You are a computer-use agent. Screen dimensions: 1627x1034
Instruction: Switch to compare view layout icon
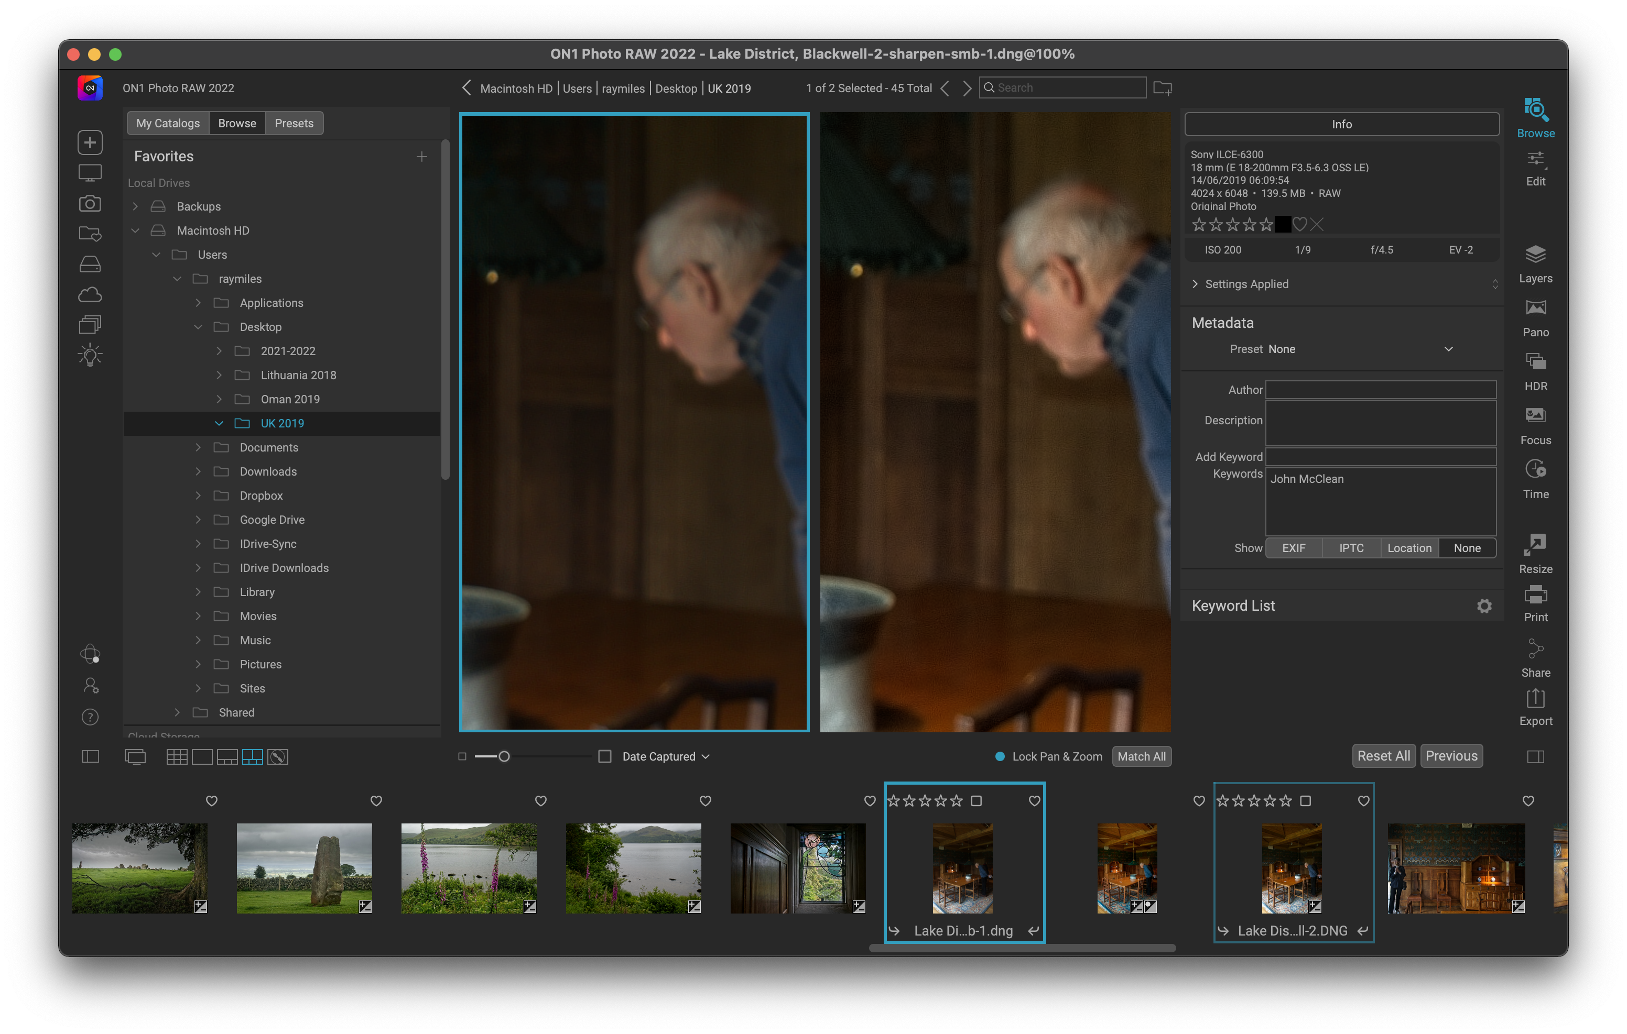coord(252,756)
